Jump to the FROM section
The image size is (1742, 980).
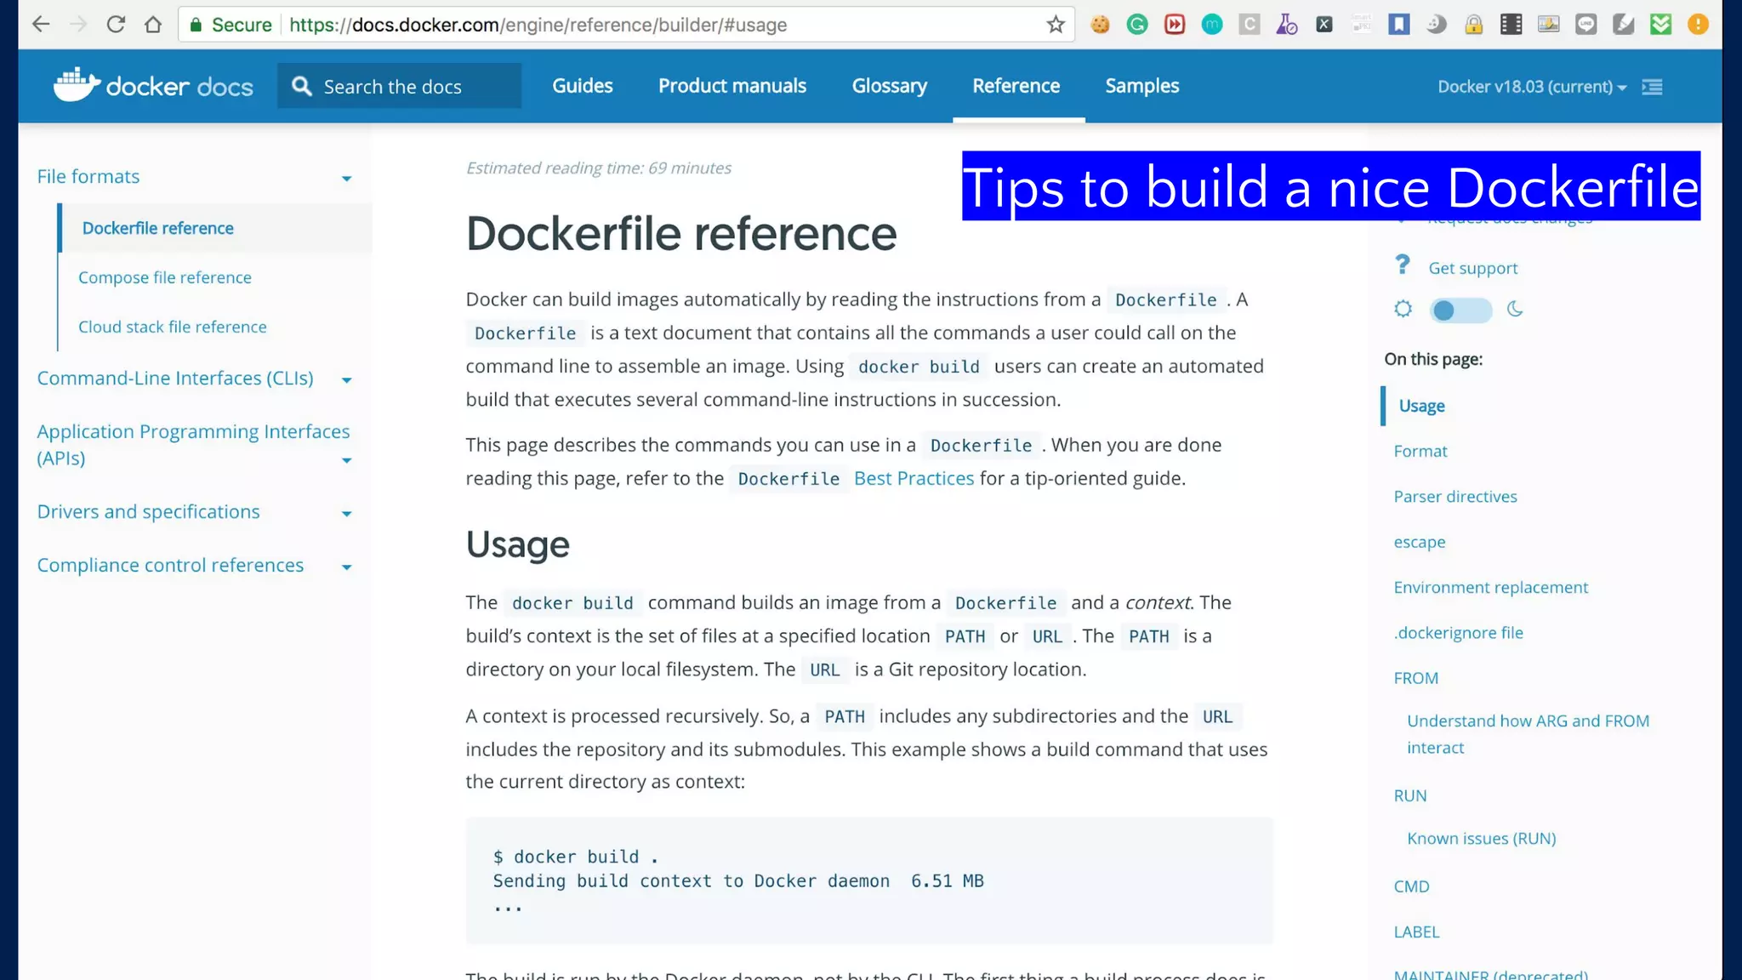1415,678
